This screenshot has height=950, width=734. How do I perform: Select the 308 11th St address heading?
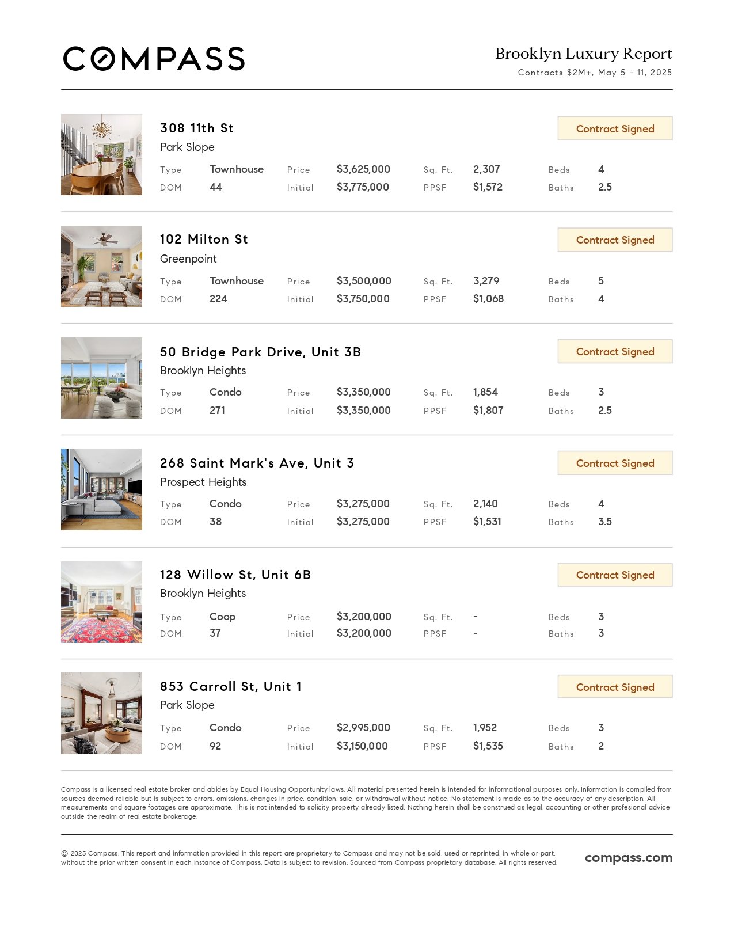tap(197, 128)
